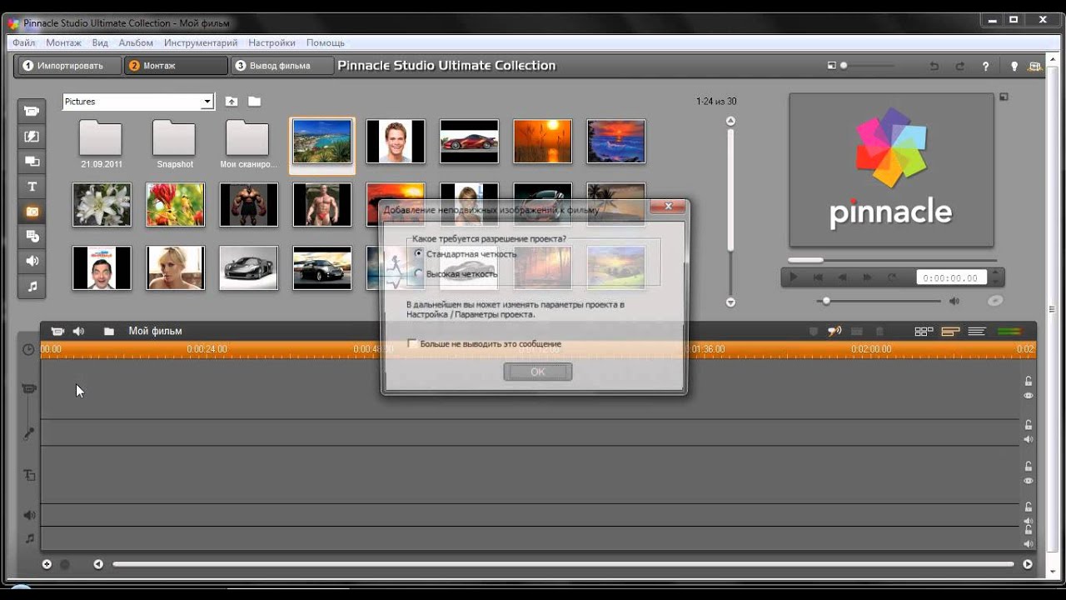Click the green audio level meter icon
Screen dimensions: 1066x600
(x=1009, y=331)
